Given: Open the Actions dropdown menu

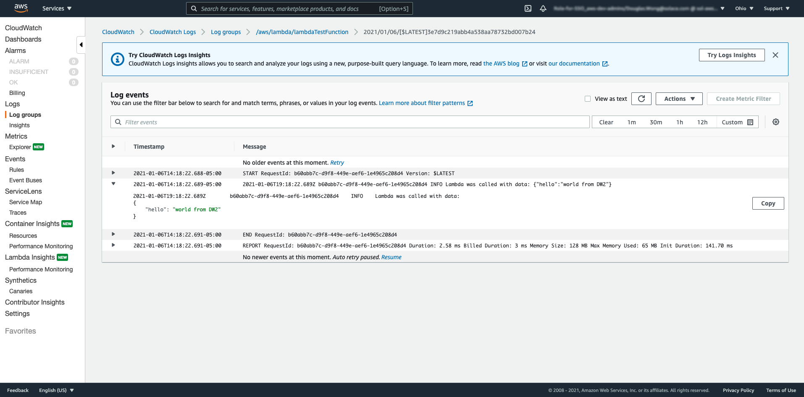Looking at the screenshot, I should click(679, 99).
